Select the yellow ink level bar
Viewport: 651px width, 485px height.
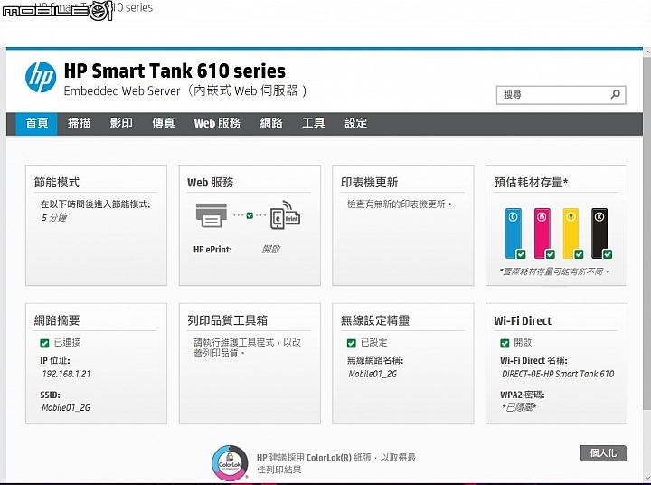(571, 233)
